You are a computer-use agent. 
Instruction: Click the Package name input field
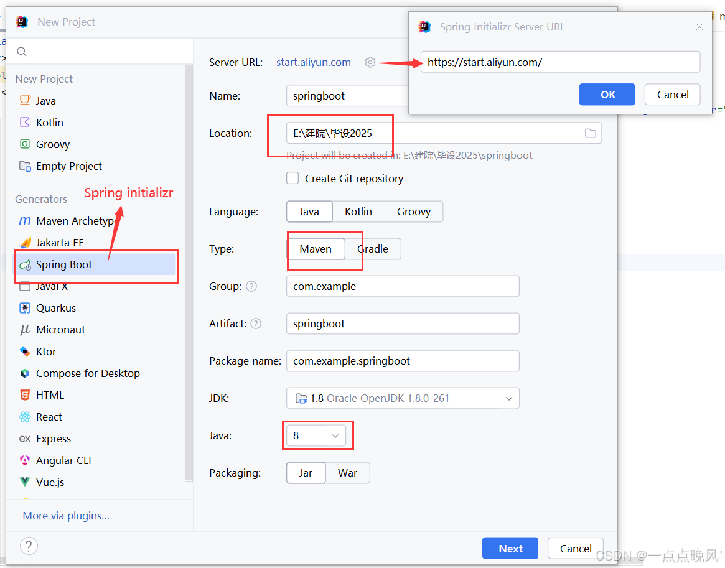(x=403, y=360)
